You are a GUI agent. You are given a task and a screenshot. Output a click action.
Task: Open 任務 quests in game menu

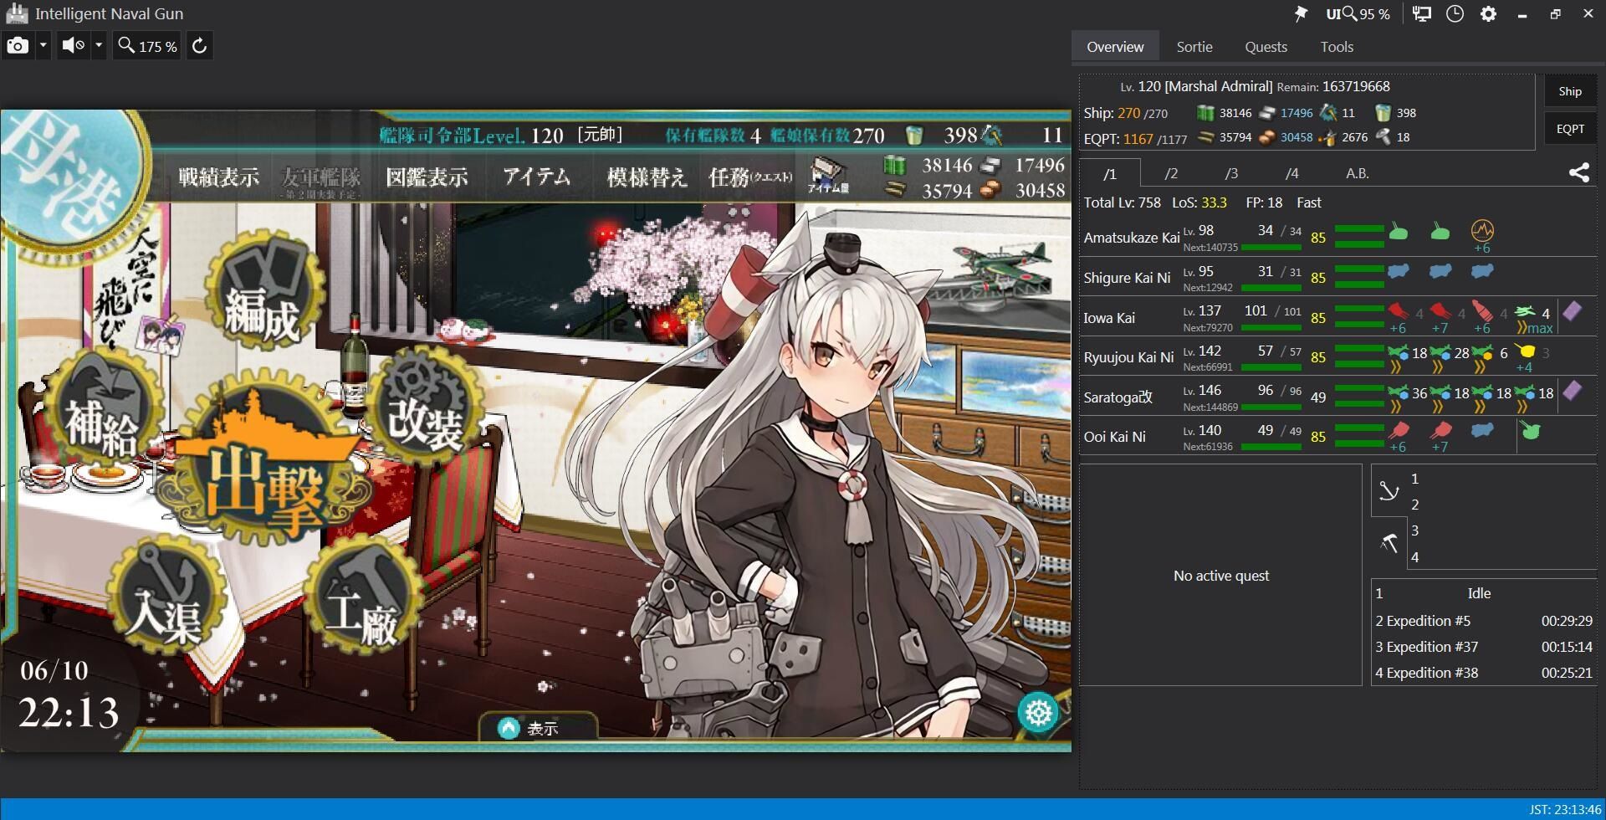tap(750, 177)
